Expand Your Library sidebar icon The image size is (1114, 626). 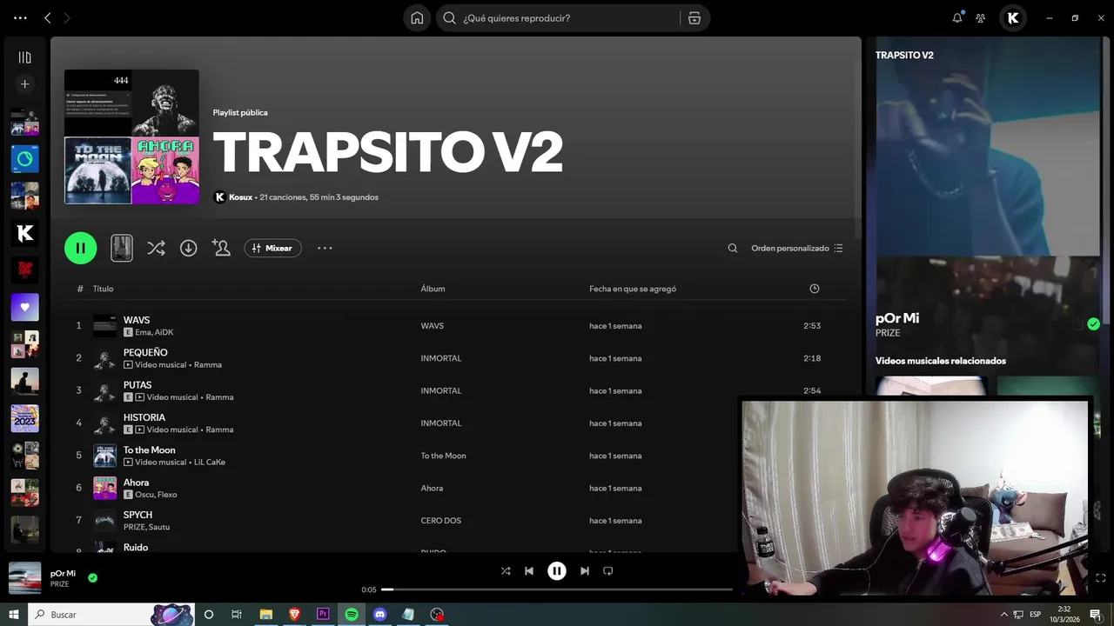[x=24, y=57]
